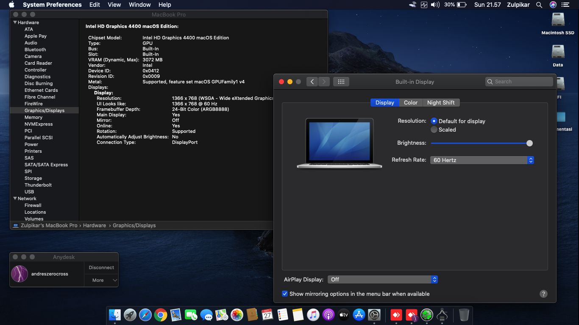The height and width of the screenshot is (325, 579).
Task: Go back in System Preferences
Action: [312, 82]
